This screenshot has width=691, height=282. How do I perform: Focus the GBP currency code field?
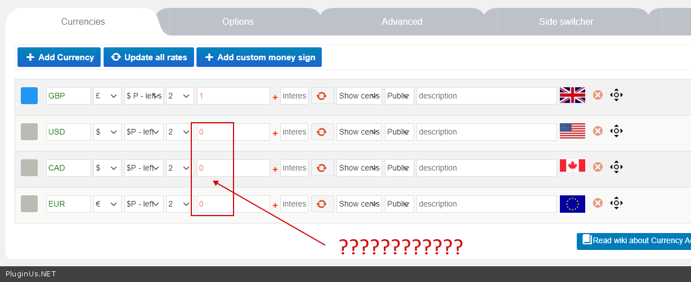(x=69, y=96)
